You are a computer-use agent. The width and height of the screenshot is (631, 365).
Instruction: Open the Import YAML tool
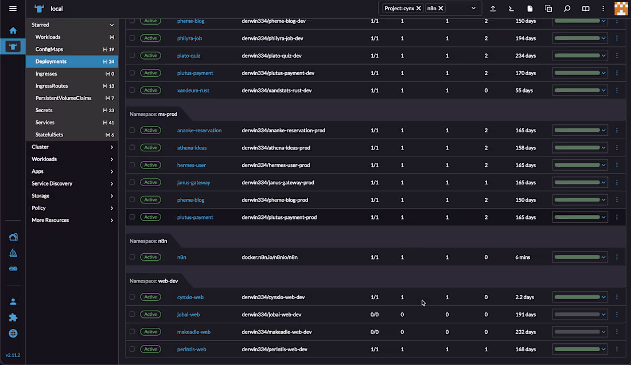click(492, 8)
